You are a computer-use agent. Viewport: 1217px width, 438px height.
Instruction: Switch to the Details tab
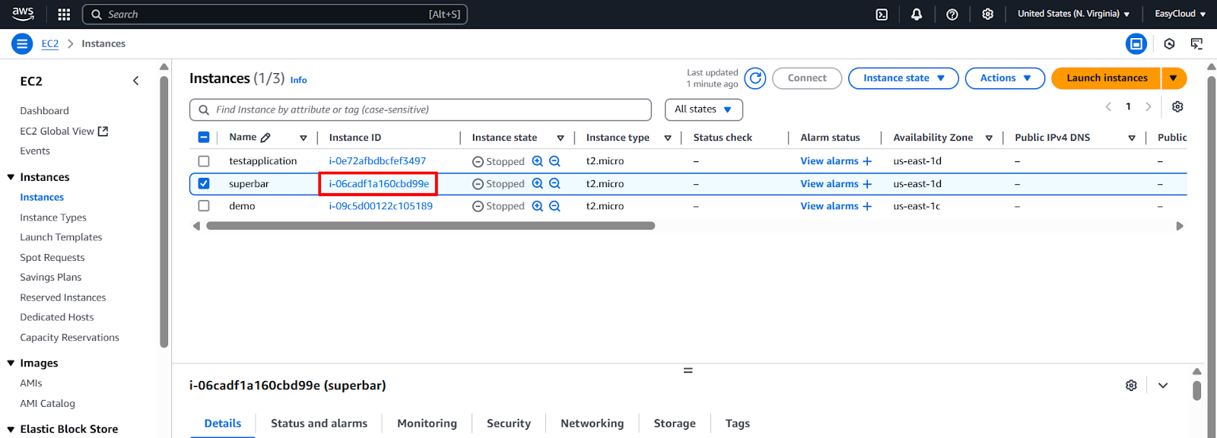tap(223, 424)
